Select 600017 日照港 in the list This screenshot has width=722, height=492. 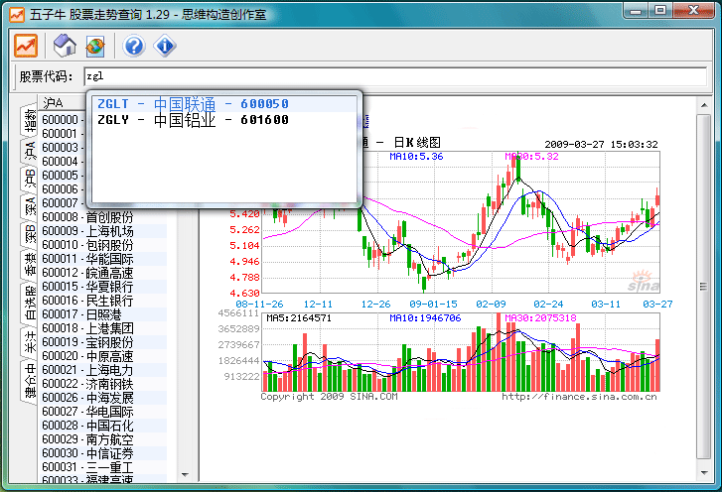(103, 314)
